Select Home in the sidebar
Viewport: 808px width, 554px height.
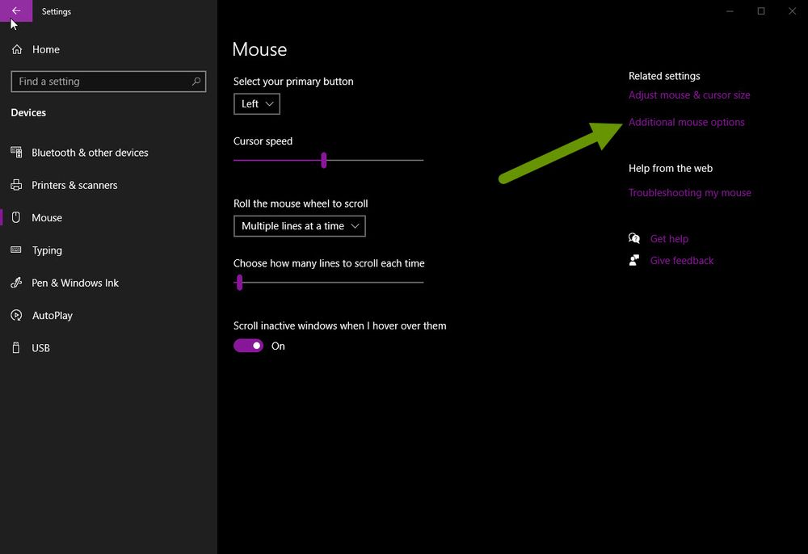(44, 49)
